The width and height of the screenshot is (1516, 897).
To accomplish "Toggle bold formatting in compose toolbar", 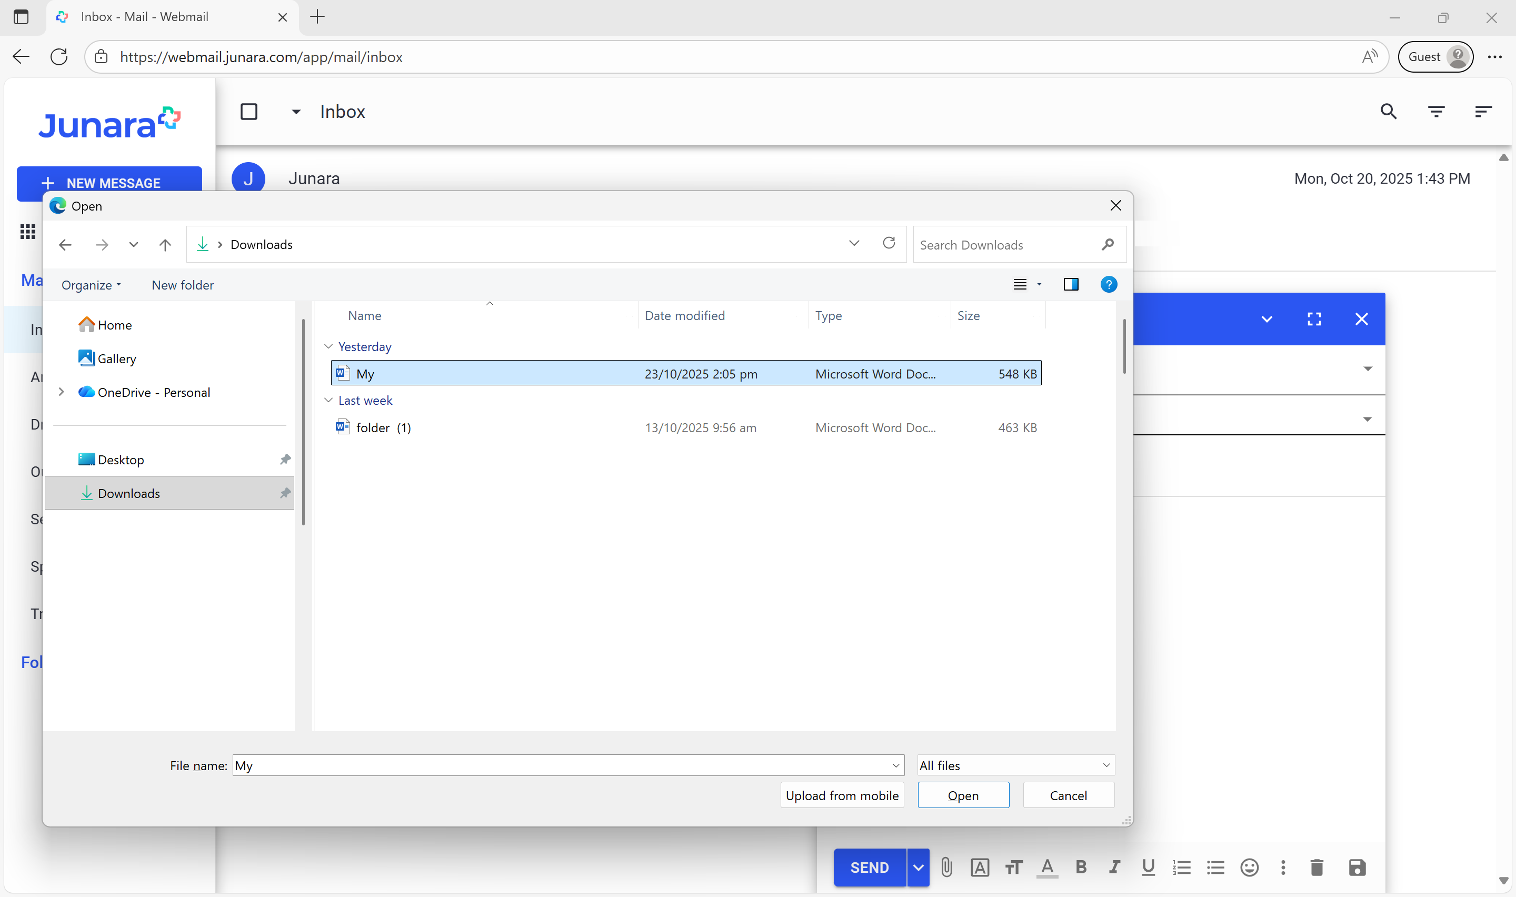I will (1081, 868).
